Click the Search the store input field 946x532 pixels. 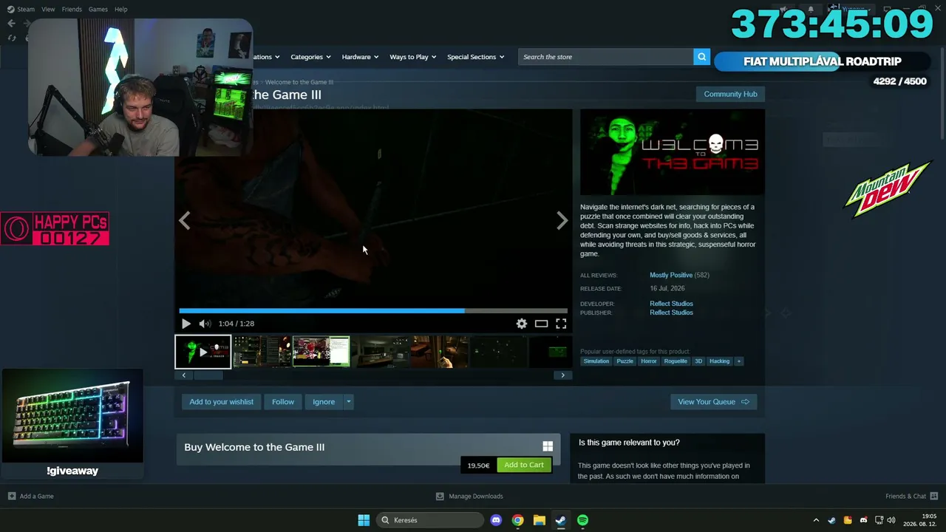pos(606,57)
